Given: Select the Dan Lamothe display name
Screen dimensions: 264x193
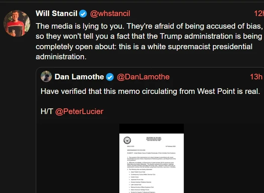Looking at the screenshot, I should pyautogui.click(x=79, y=77).
